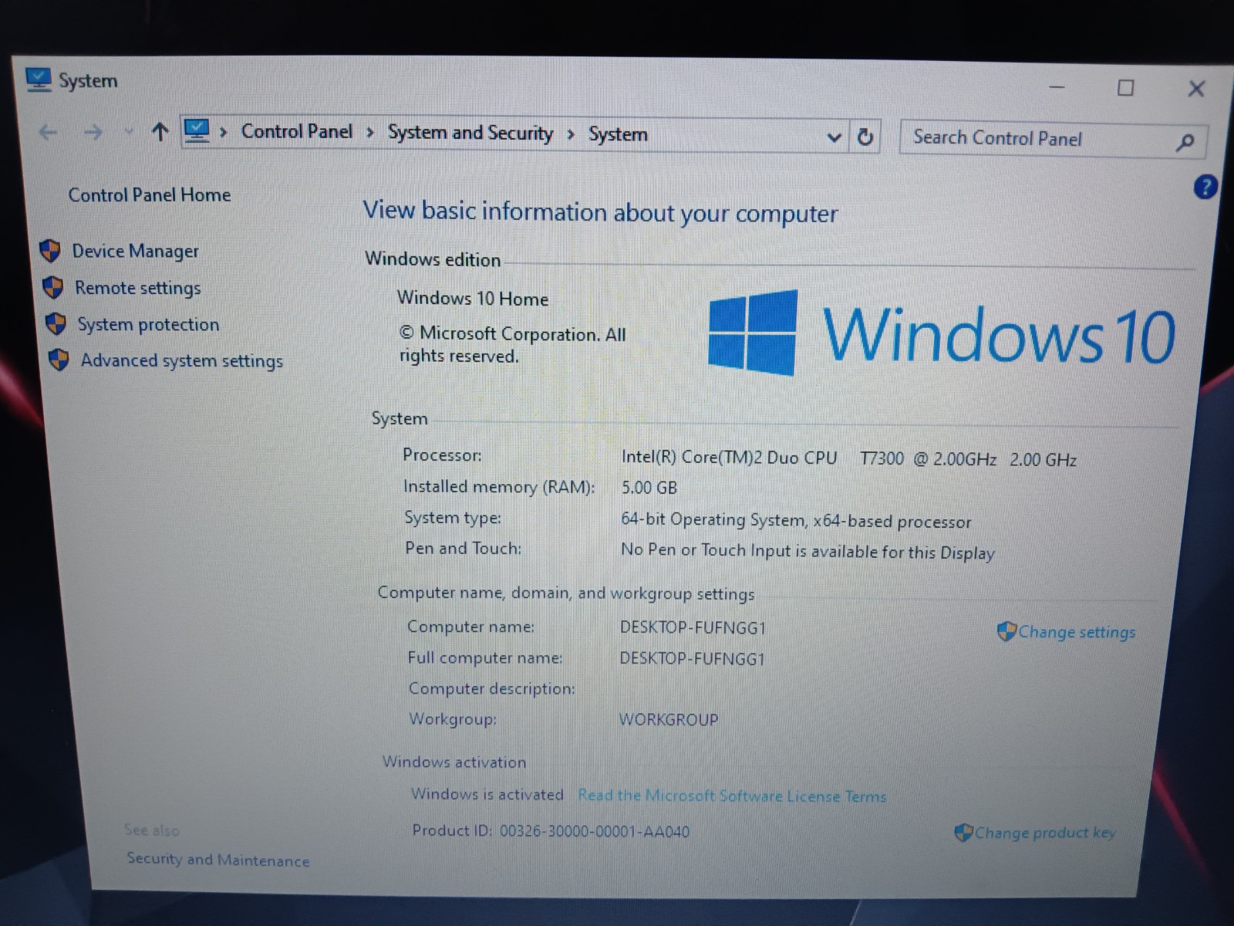Open Device Manager link
The width and height of the screenshot is (1234, 926).
[135, 252]
